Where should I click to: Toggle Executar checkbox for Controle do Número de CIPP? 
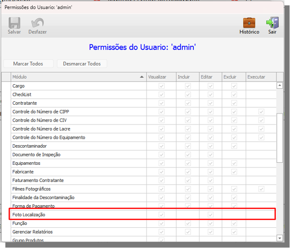pos(261,112)
